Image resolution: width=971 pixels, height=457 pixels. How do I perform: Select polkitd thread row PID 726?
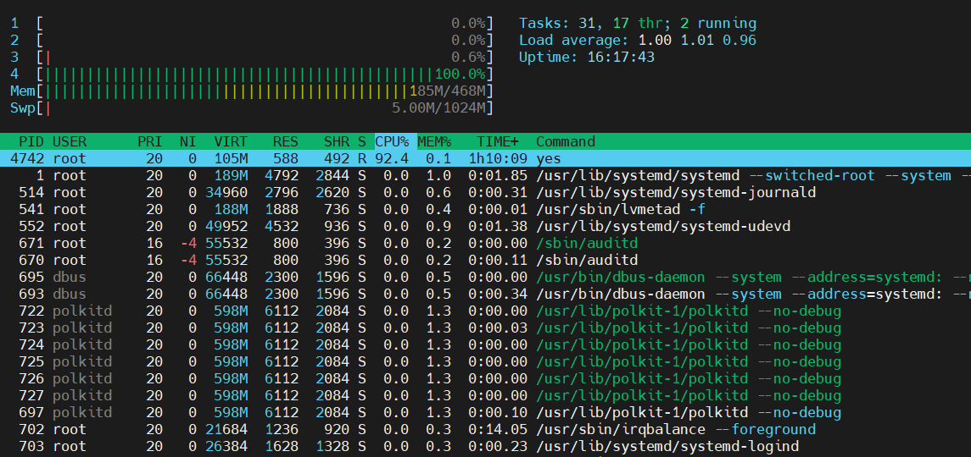pos(485,378)
